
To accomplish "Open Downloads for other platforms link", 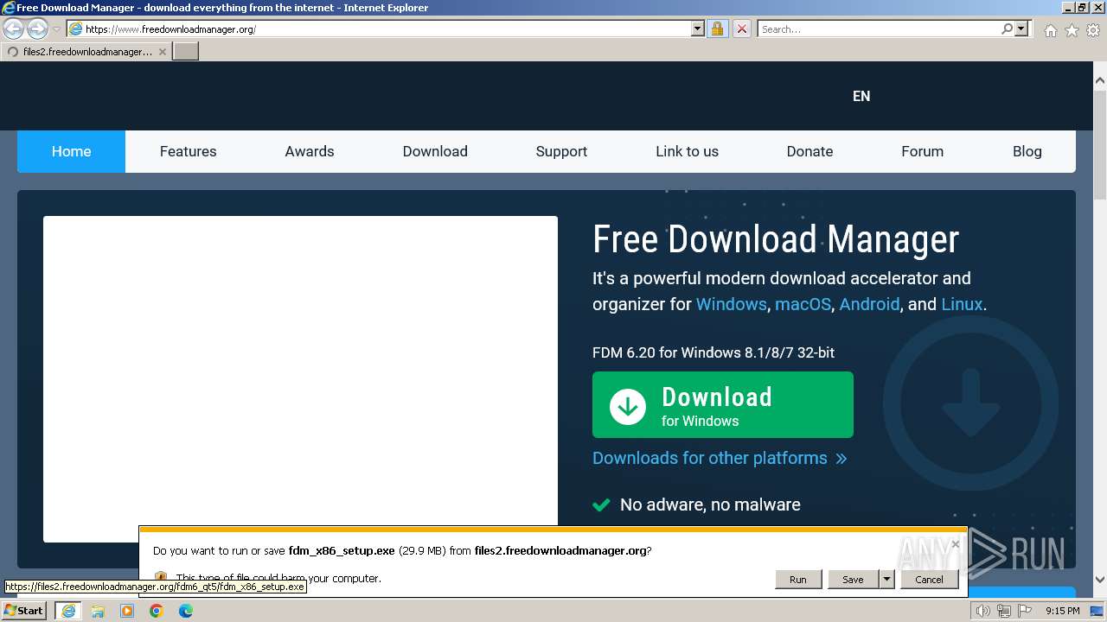I will pos(720,458).
